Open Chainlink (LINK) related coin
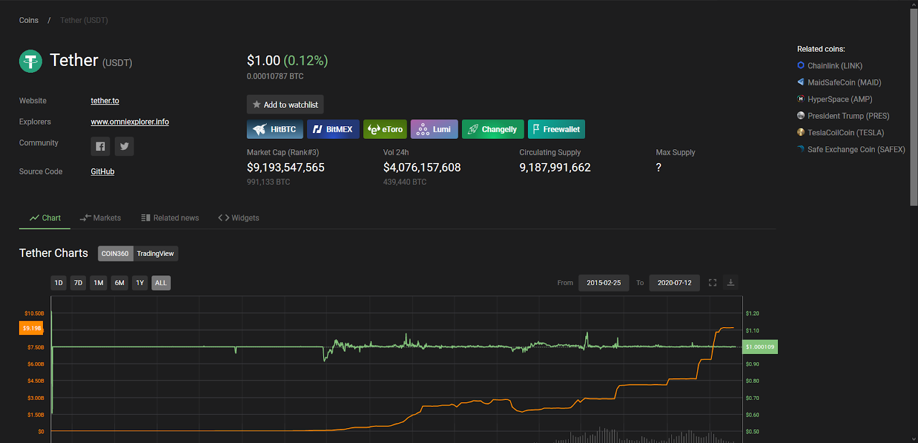 pos(835,65)
